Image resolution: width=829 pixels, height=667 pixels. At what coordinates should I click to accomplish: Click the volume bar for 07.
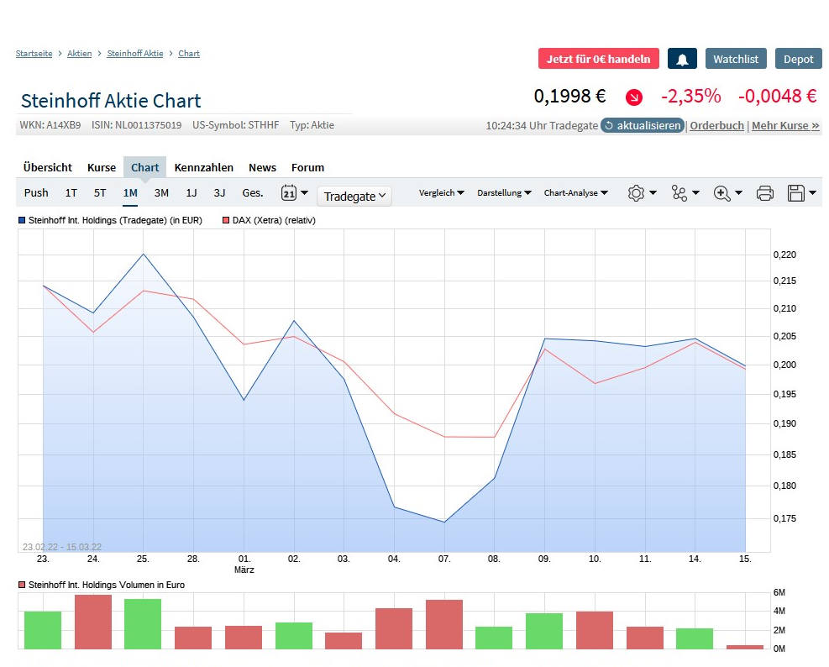pos(444,625)
